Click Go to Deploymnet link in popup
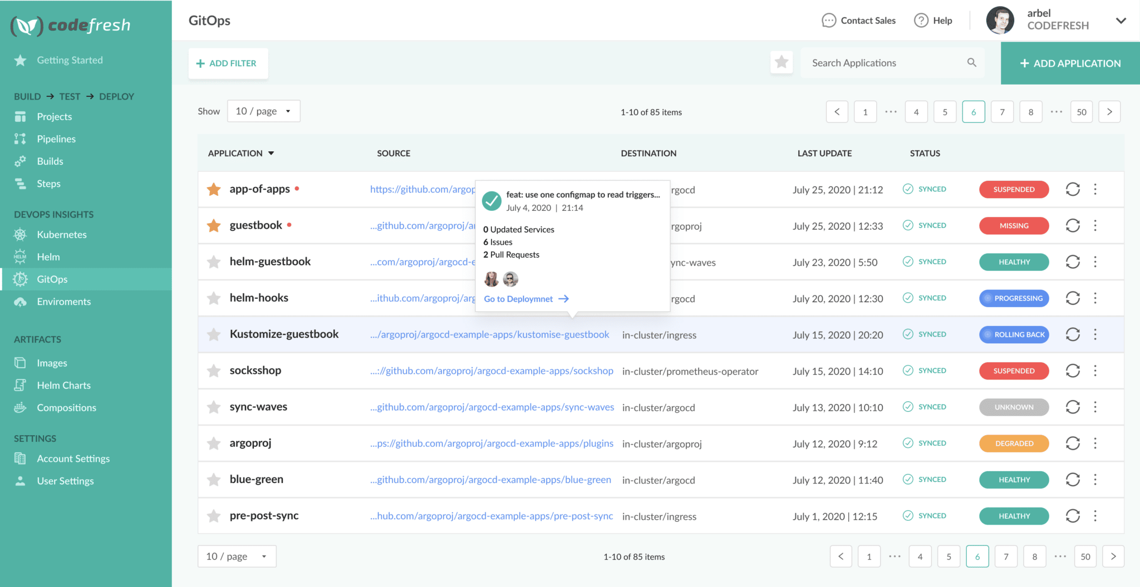 (526, 299)
